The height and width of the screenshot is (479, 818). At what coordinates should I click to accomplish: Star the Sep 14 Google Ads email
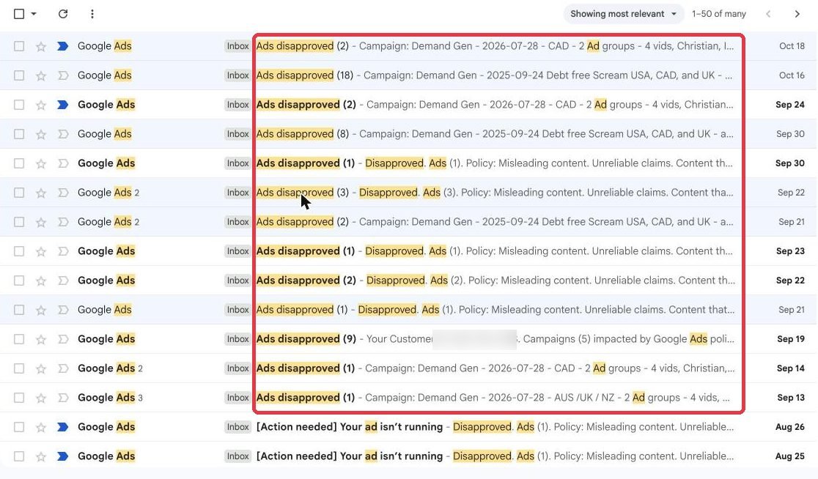coord(41,368)
